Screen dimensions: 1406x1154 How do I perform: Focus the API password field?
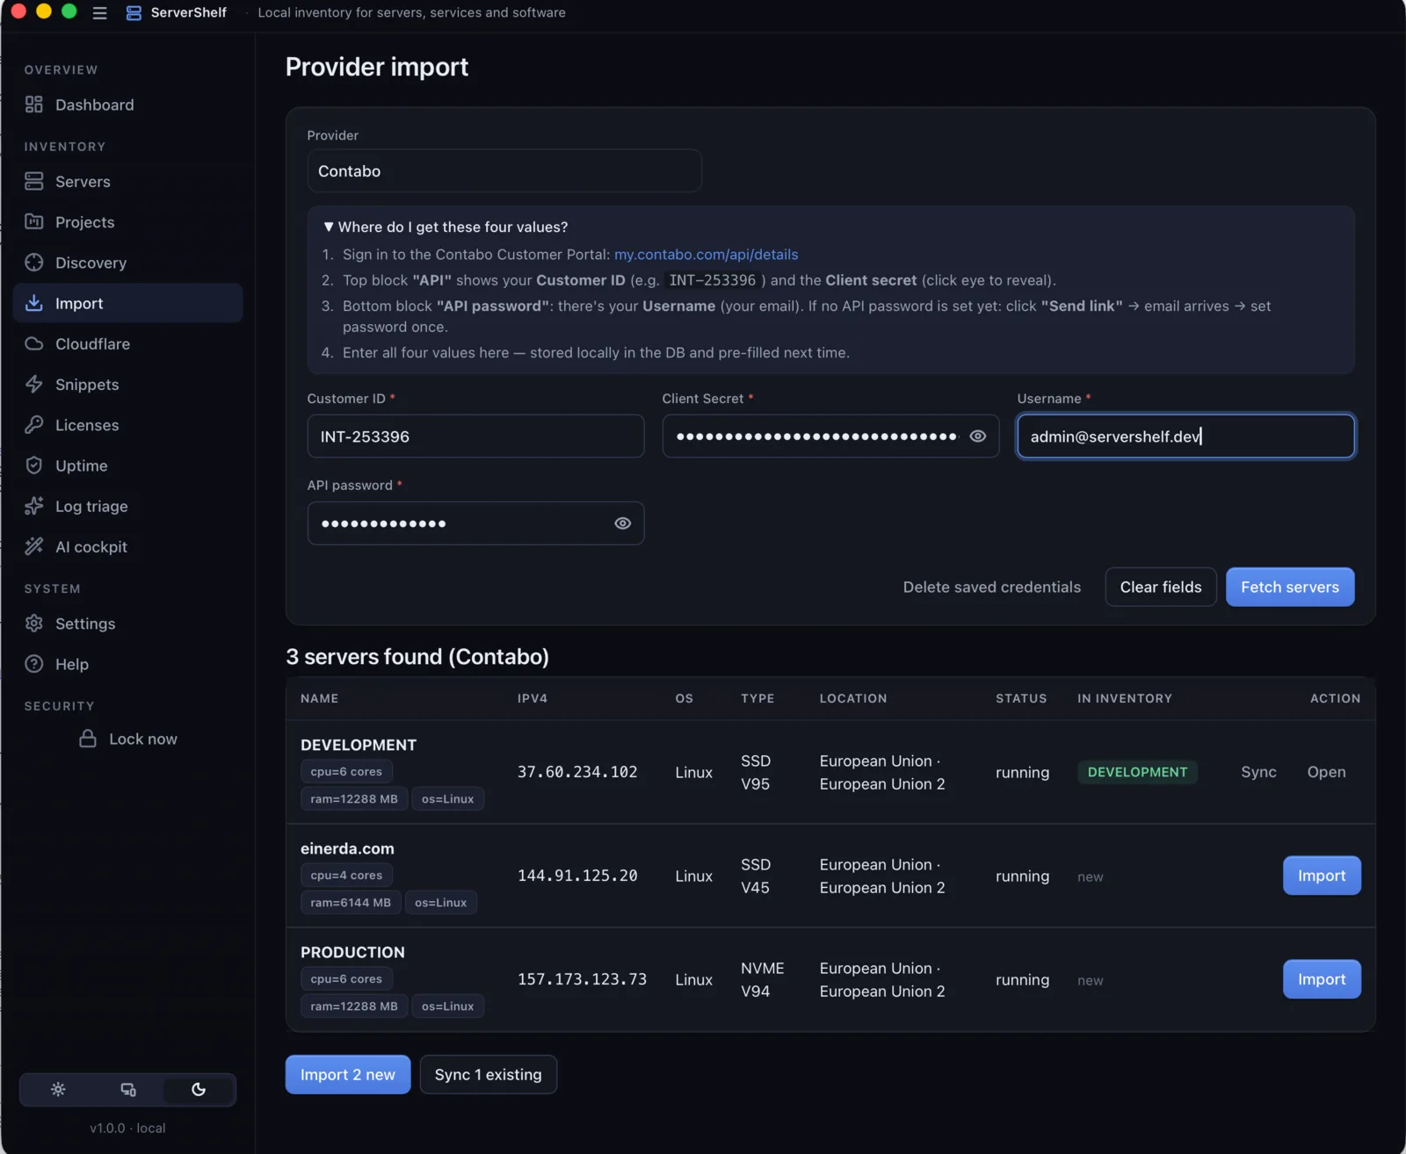[475, 523]
